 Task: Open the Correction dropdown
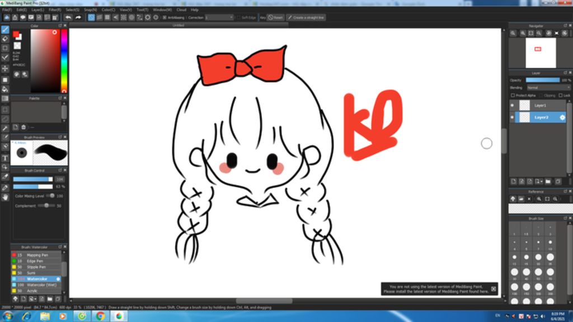(x=219, y=17)
